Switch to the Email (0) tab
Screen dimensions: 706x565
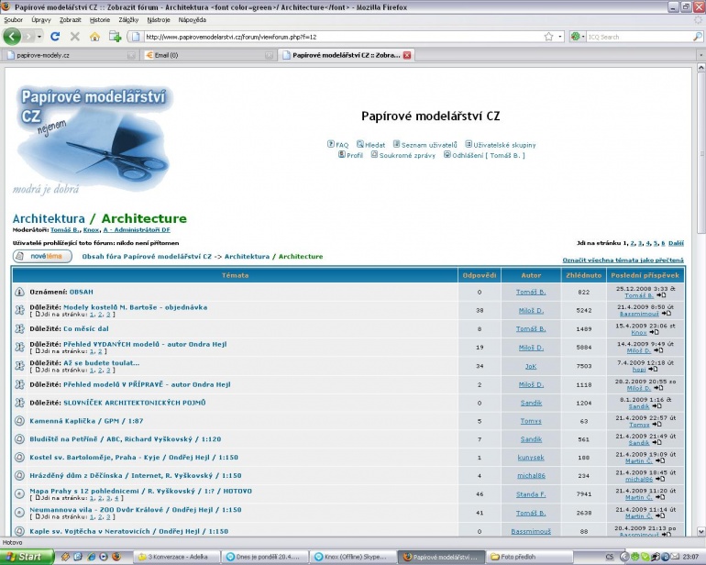(208, 55)
